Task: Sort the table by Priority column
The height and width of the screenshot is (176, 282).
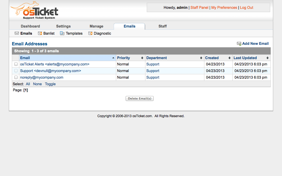Action: (x=123, y=58)
